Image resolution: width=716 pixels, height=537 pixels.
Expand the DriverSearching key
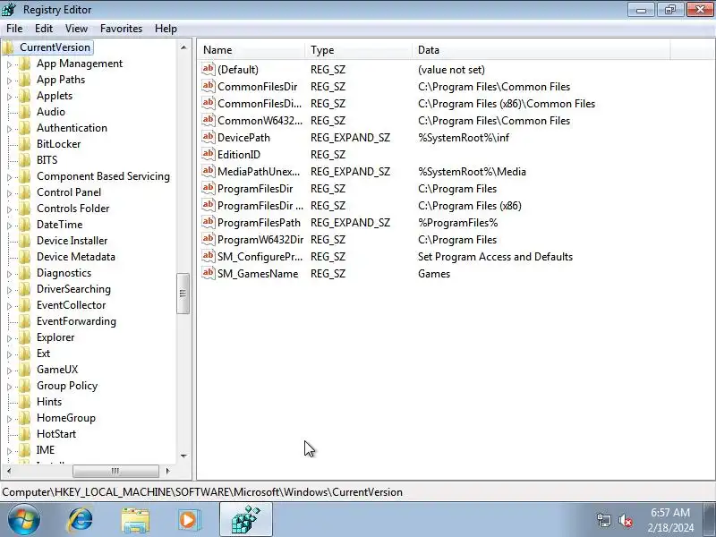pos(9,290)
